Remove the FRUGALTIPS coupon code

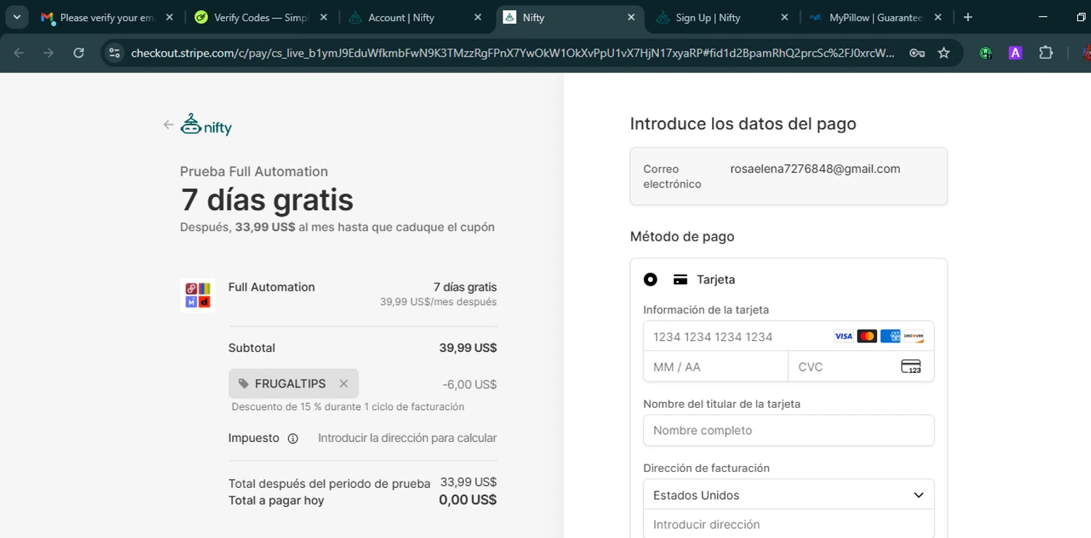pos(343,384)
